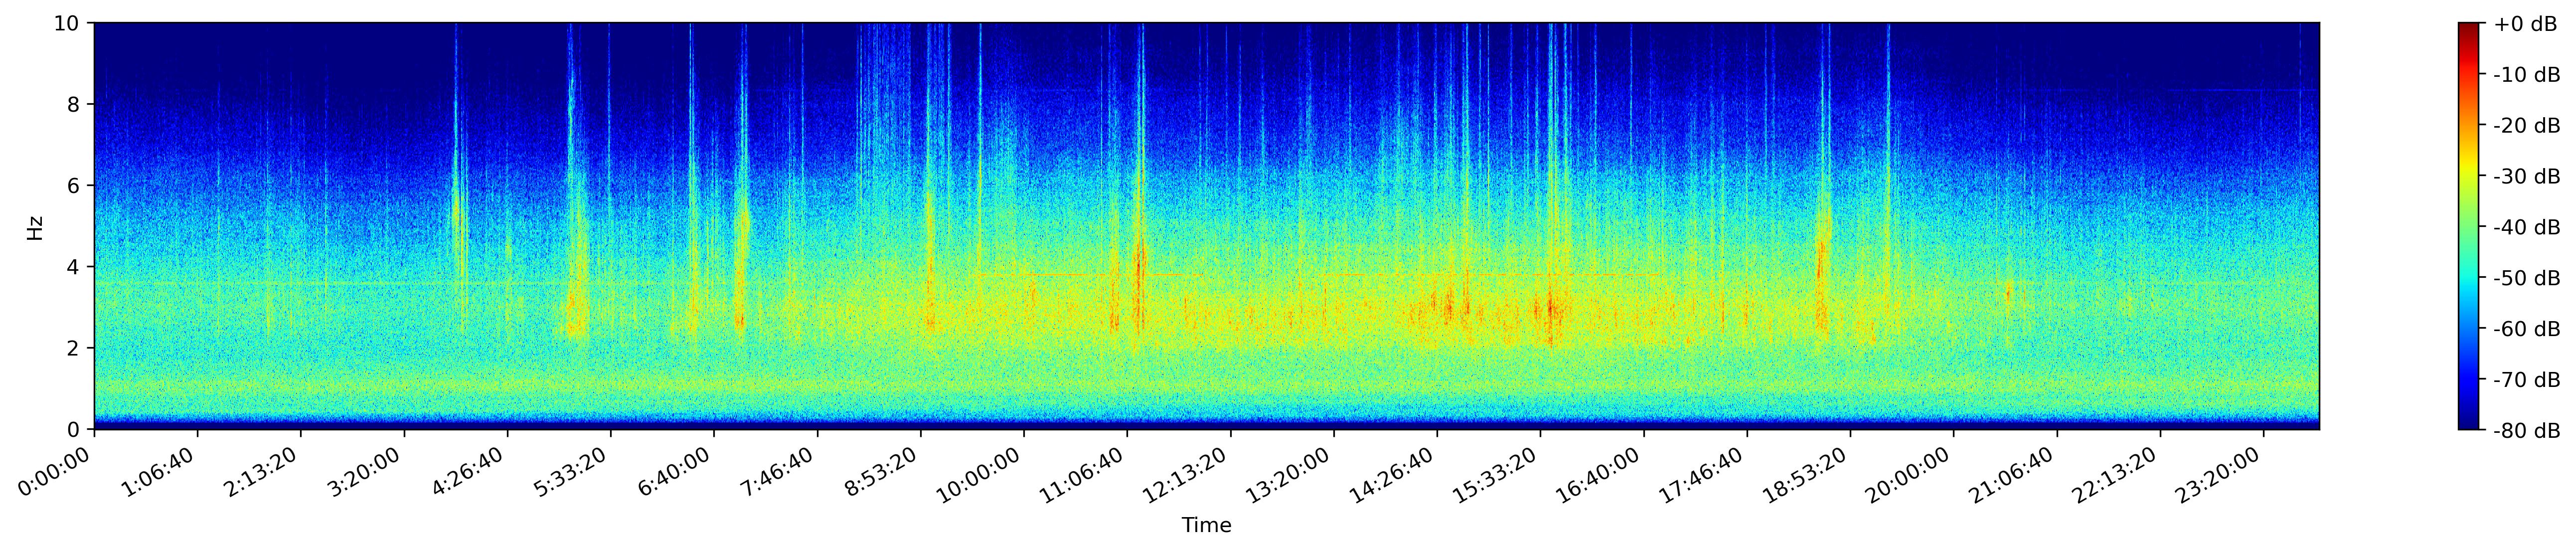Click the -40 dB colorbar label
The height and width of the screenshot is (551, 2576).
2526,227
